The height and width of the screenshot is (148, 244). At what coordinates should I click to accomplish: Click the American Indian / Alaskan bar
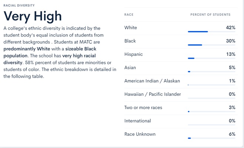point(211,85)
